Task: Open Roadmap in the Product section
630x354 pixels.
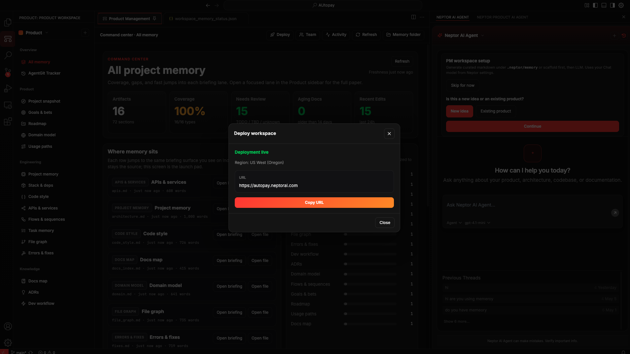Action: (37, 124)
